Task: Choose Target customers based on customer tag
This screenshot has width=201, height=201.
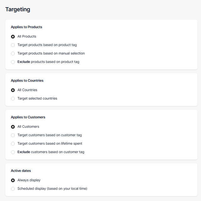Action: (x=13, y=135)
